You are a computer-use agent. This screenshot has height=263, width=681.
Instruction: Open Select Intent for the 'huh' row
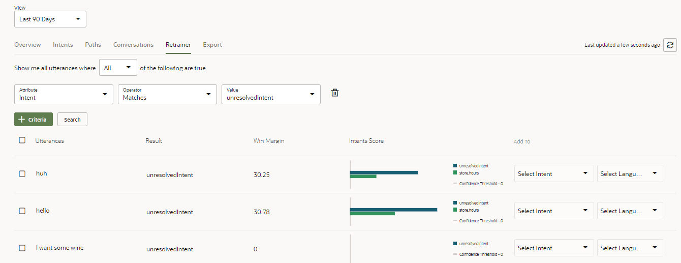coord(553,174)
